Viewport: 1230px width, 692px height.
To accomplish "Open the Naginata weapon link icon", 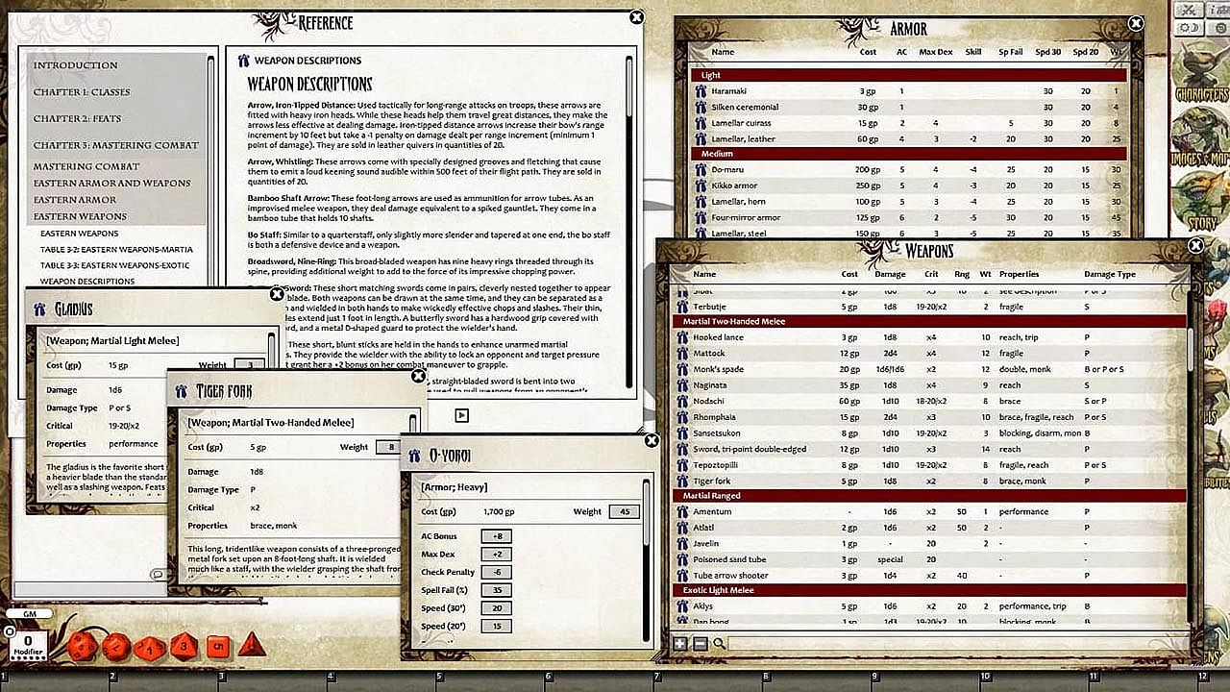I will (682, 385).
